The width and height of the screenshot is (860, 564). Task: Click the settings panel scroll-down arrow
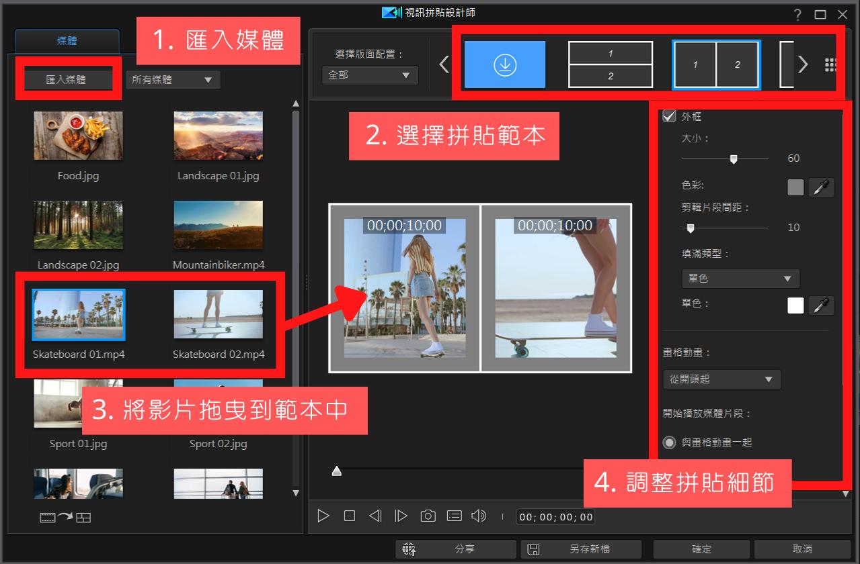(847, 494)
